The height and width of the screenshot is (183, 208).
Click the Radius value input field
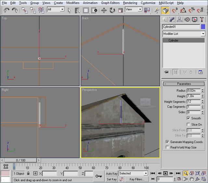point(194,91)
